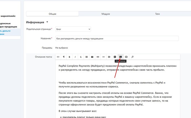Open sidebar item ending маркетплейс
This screenshot has height=118, width=191.
pos(8,16)
